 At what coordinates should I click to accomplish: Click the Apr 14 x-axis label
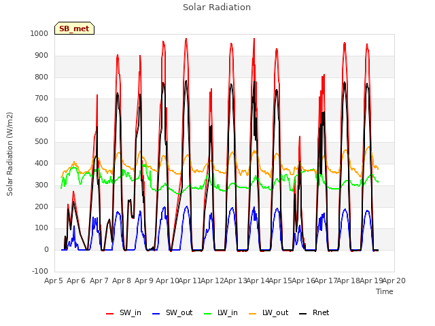pyautogui.click(x=258, y=280)
